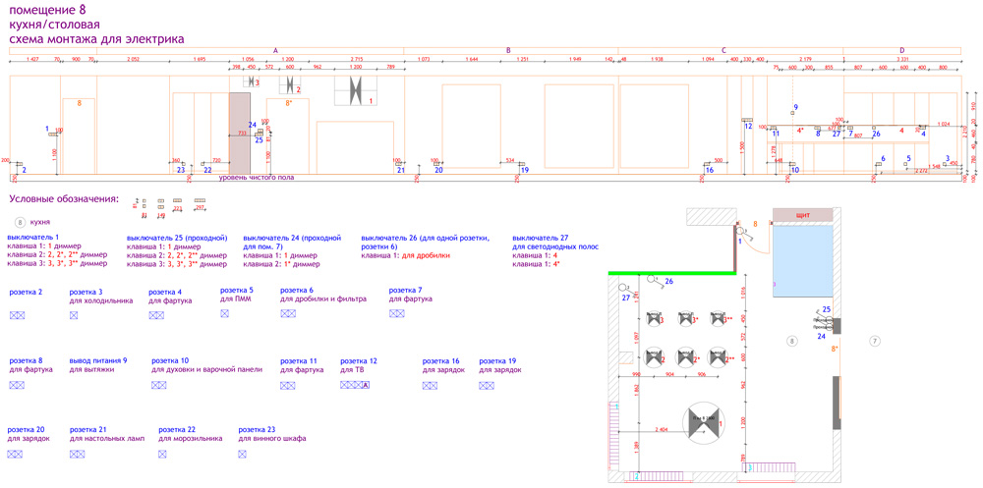
Task: Select the socket symbol under розетка 16
Action: [x=430, y=386]
